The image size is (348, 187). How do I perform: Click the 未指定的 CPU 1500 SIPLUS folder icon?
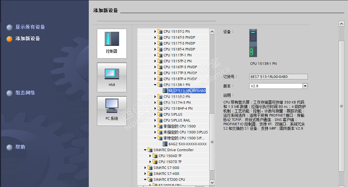point(160,132)
